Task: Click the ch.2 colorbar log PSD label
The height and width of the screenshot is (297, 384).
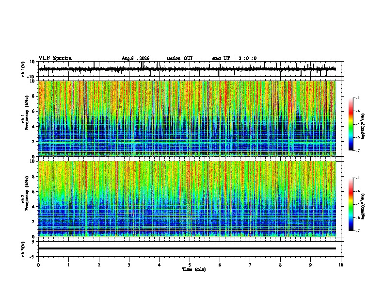Action: (x=363, y=206)
